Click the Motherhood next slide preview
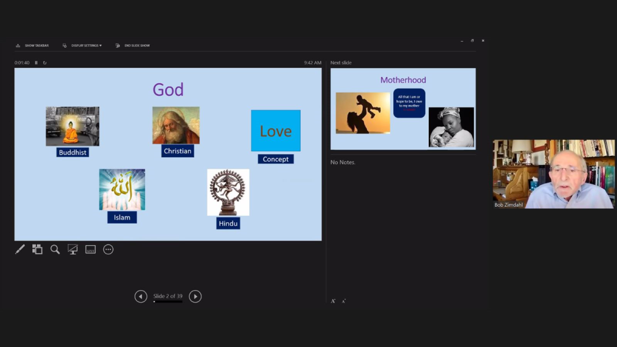 tap(403, 109)
